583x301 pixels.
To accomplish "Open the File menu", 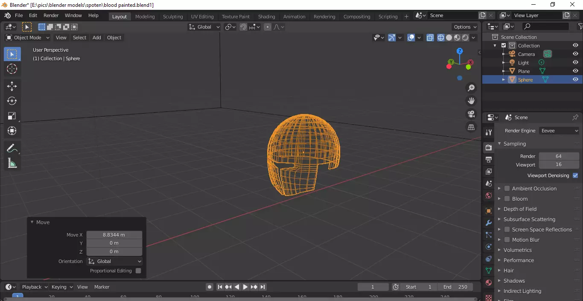I will click(x=19, y=15).
